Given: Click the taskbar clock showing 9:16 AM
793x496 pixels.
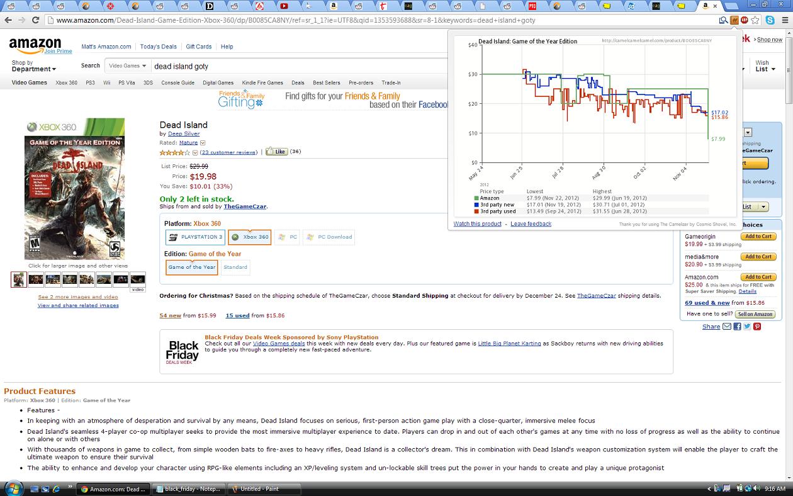Looking at the screenshot, I should (775, 489).
